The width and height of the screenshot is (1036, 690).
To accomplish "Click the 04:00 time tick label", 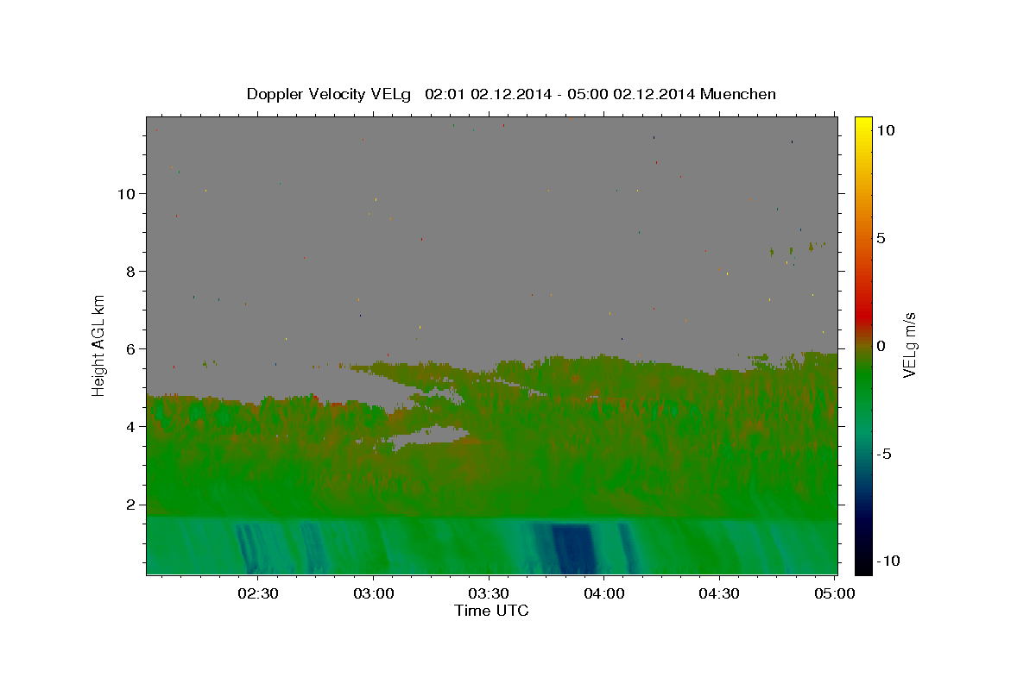I will click(604, 594).
